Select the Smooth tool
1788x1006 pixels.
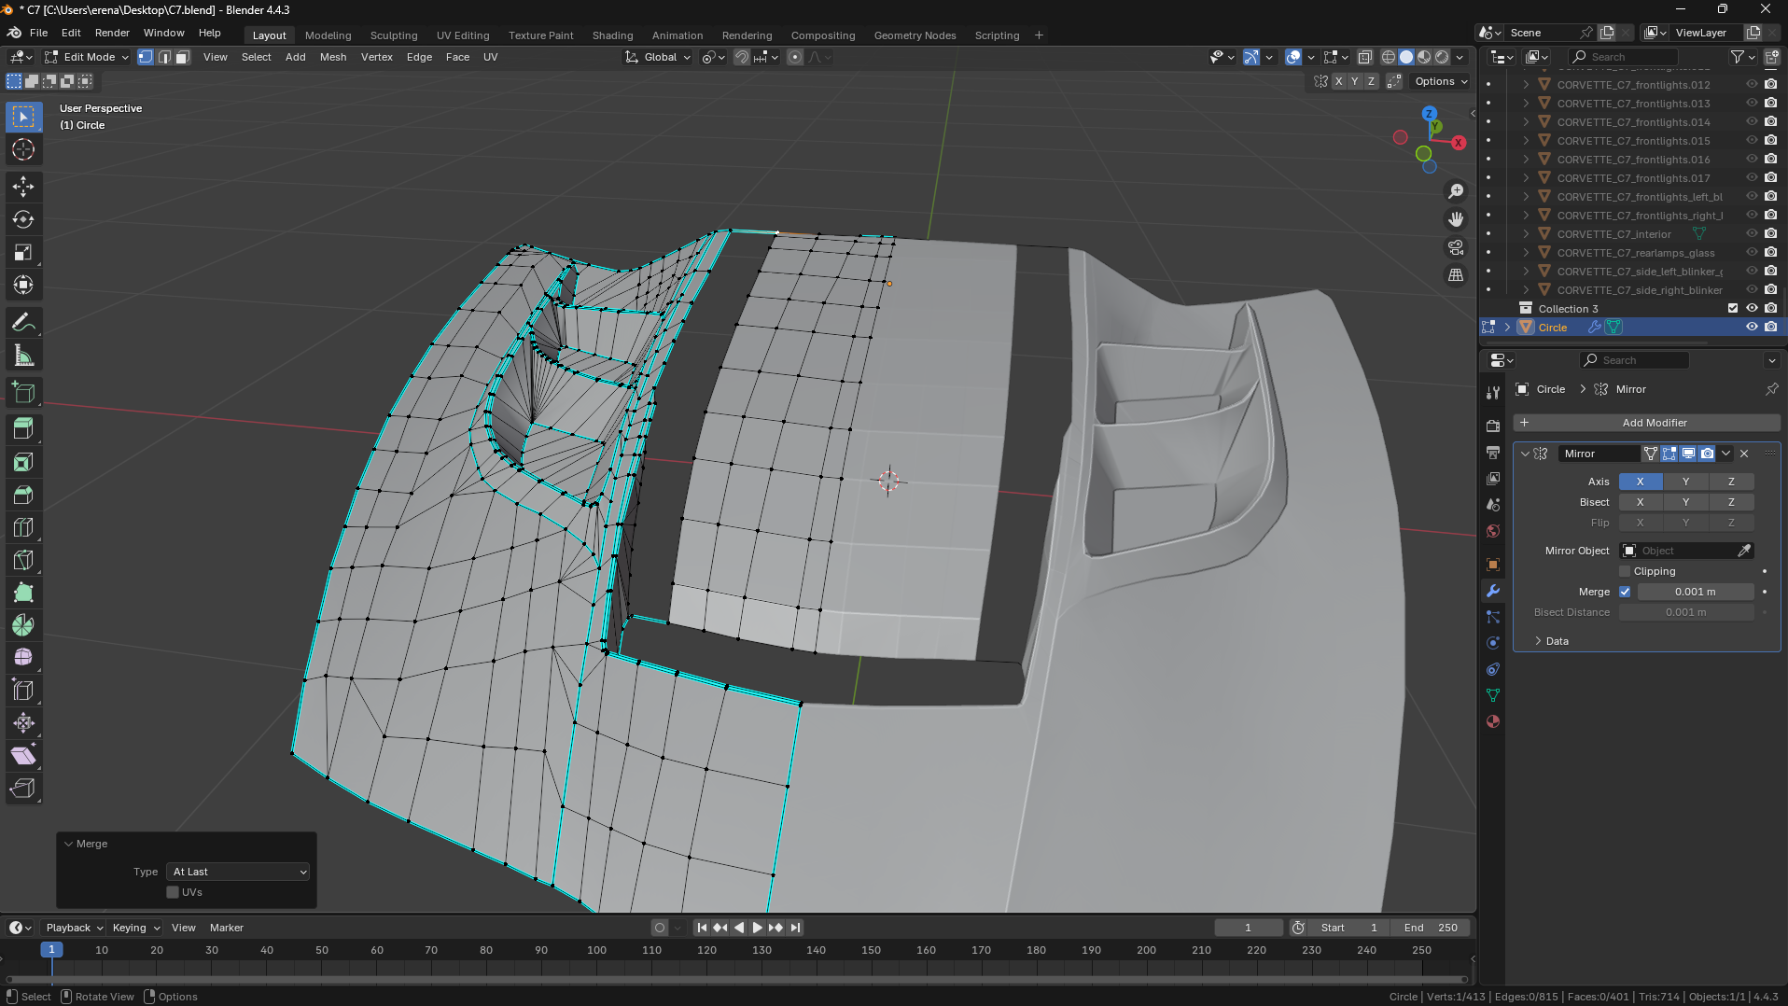[23, 658]
